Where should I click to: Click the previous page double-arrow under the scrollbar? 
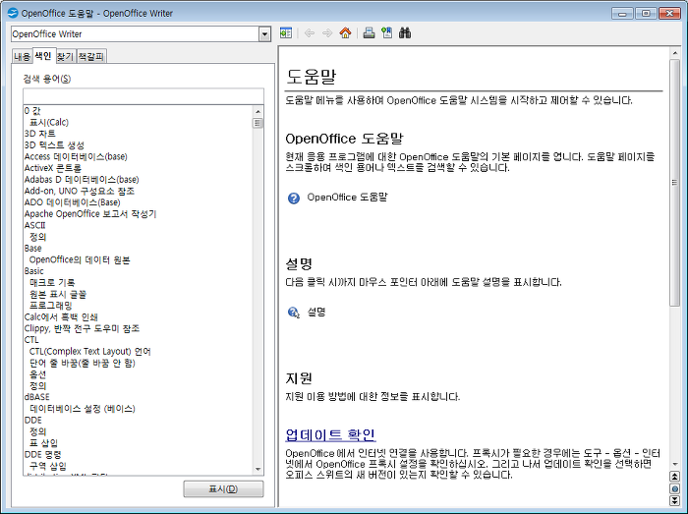[675, 477]
